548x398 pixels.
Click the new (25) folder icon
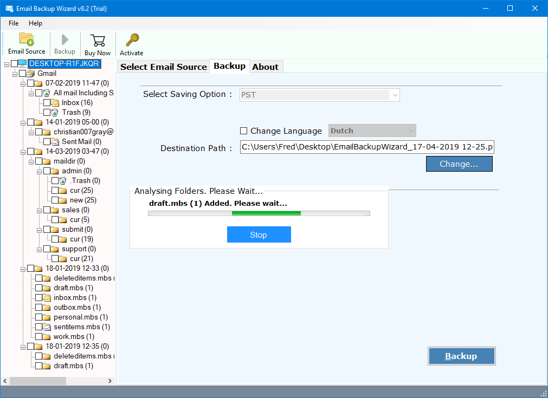coord(63,200)
